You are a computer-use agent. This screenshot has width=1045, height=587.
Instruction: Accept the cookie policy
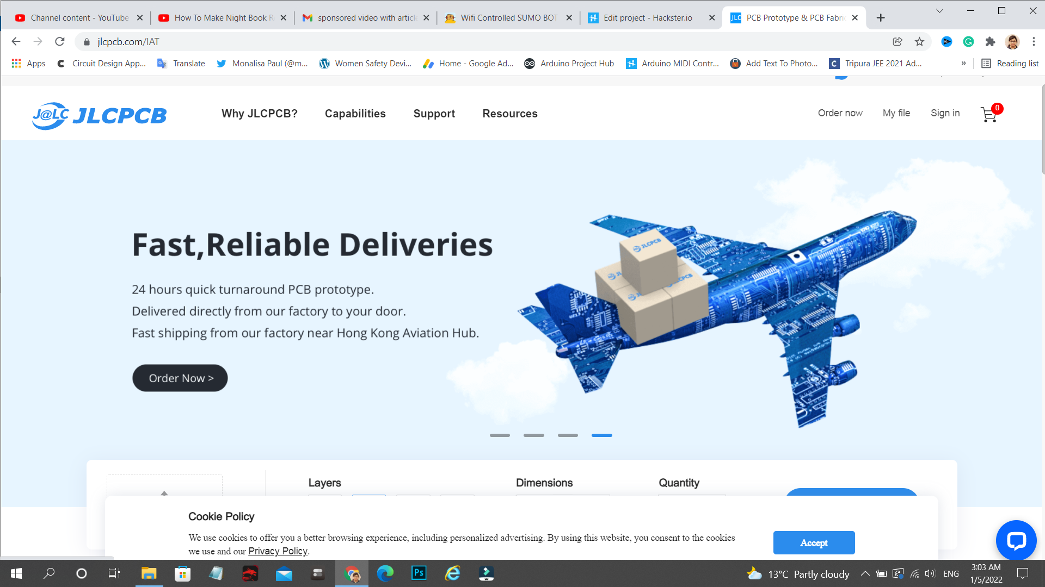tap(814, 542)
